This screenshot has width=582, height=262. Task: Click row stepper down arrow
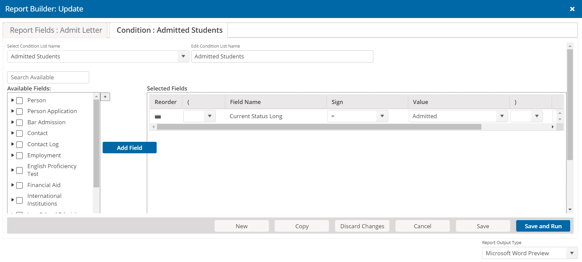click(x=560, y=119)
